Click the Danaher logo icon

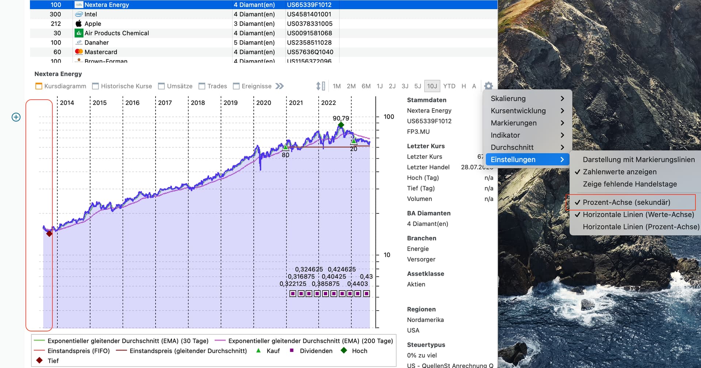(x=78, y=42)
